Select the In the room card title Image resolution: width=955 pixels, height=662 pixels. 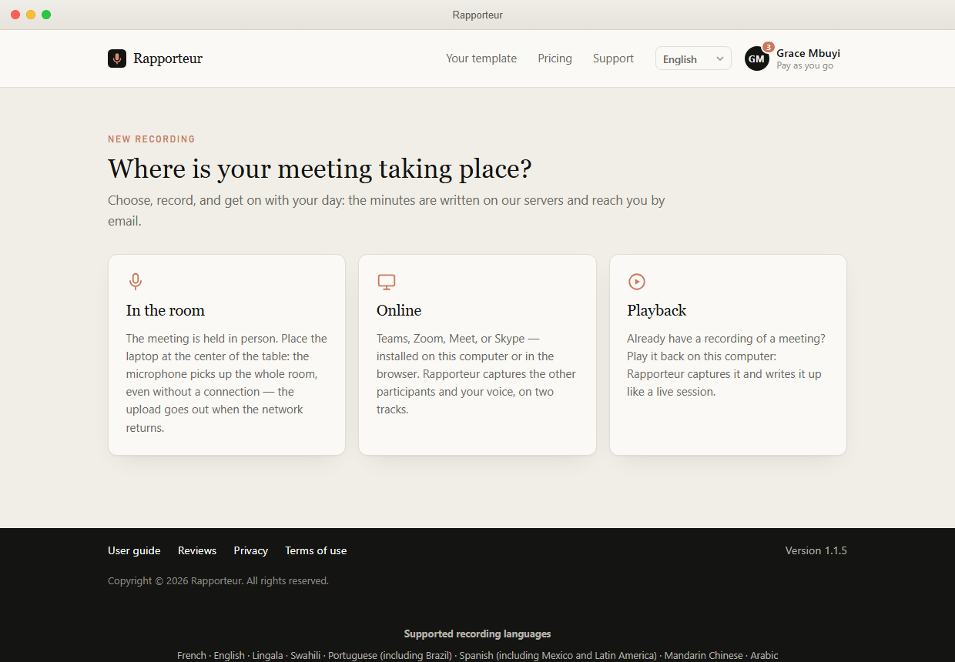click(166, 310)
